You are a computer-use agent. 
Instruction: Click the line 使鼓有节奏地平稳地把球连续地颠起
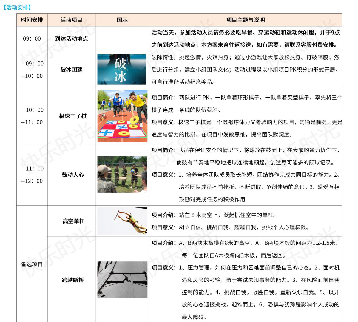[x=255, y=162]
